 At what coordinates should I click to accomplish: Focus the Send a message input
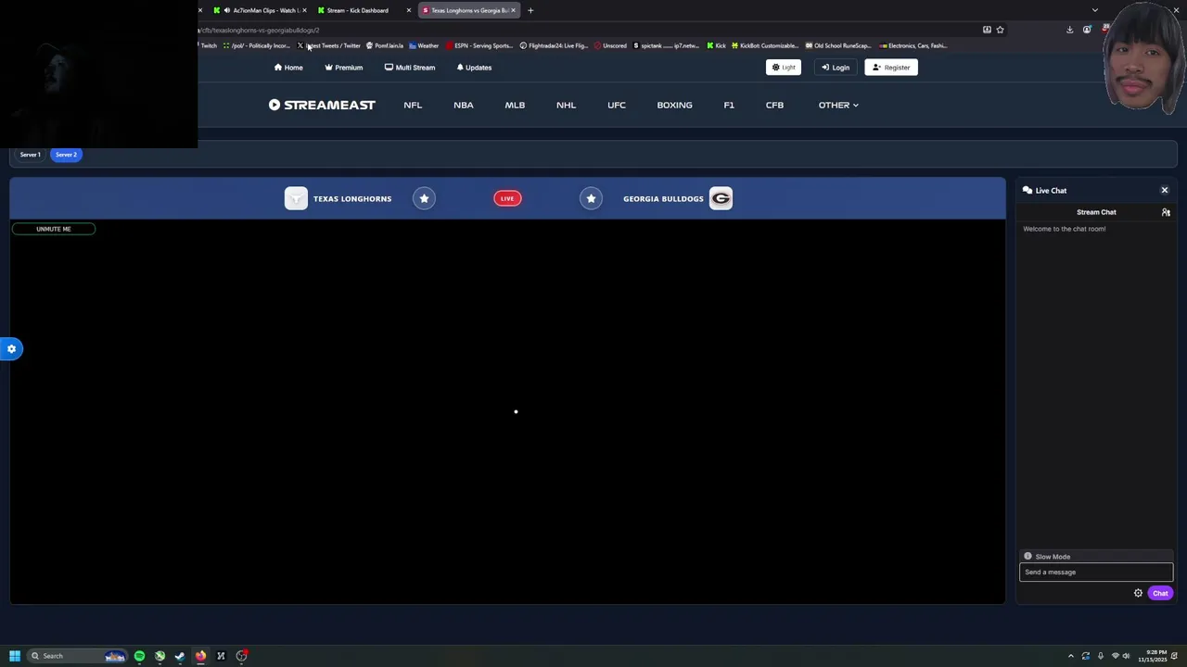1096,572
